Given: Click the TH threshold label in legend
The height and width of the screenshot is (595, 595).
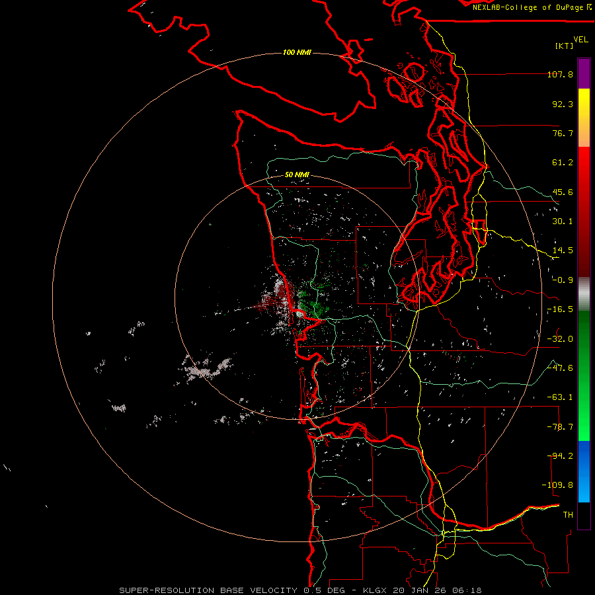Looking at the screenshot, I should 568,515.
